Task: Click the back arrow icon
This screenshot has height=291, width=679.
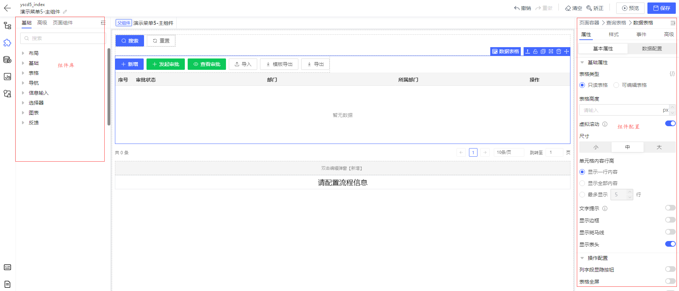Action: (x=7, y=8)
